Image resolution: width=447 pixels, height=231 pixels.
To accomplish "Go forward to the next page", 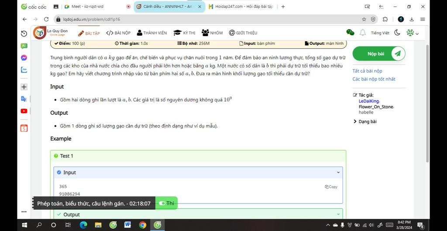I will point(35,19).
